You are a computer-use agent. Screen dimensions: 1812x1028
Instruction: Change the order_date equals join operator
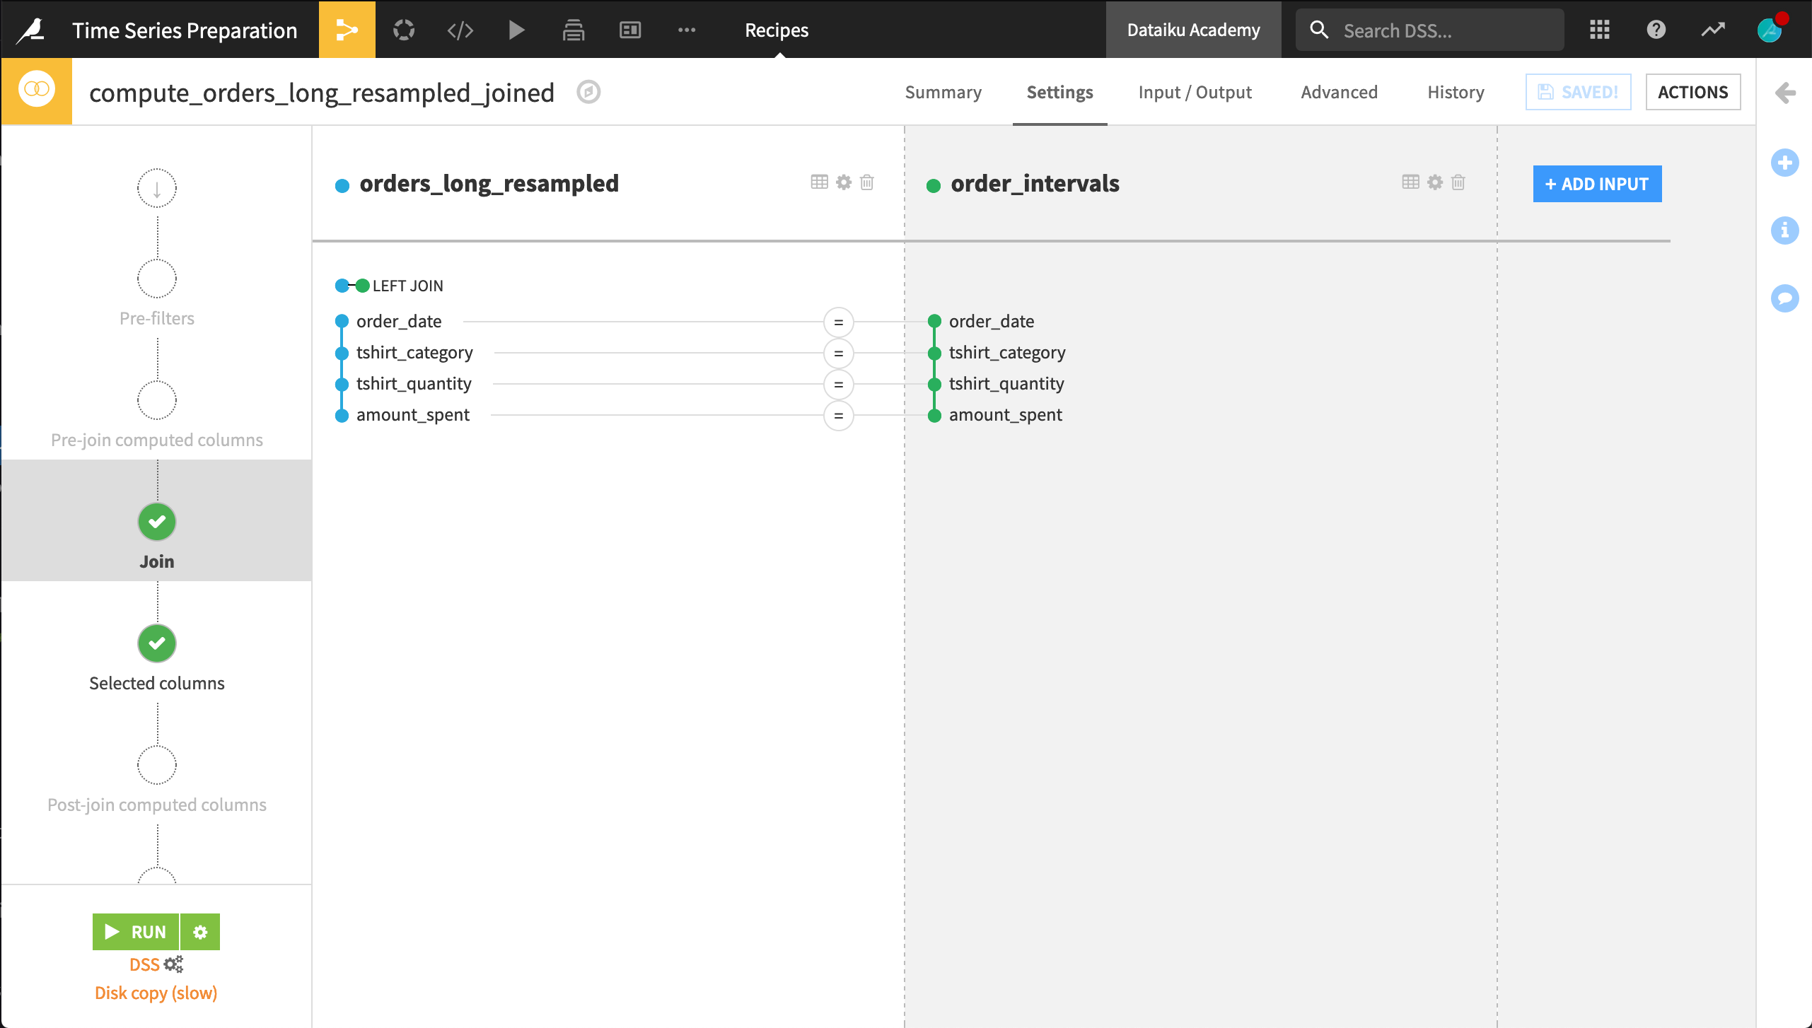tap(838, 322)
